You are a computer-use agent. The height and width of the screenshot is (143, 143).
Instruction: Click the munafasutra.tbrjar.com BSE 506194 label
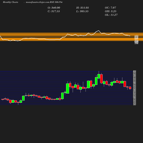coord(44,2)
